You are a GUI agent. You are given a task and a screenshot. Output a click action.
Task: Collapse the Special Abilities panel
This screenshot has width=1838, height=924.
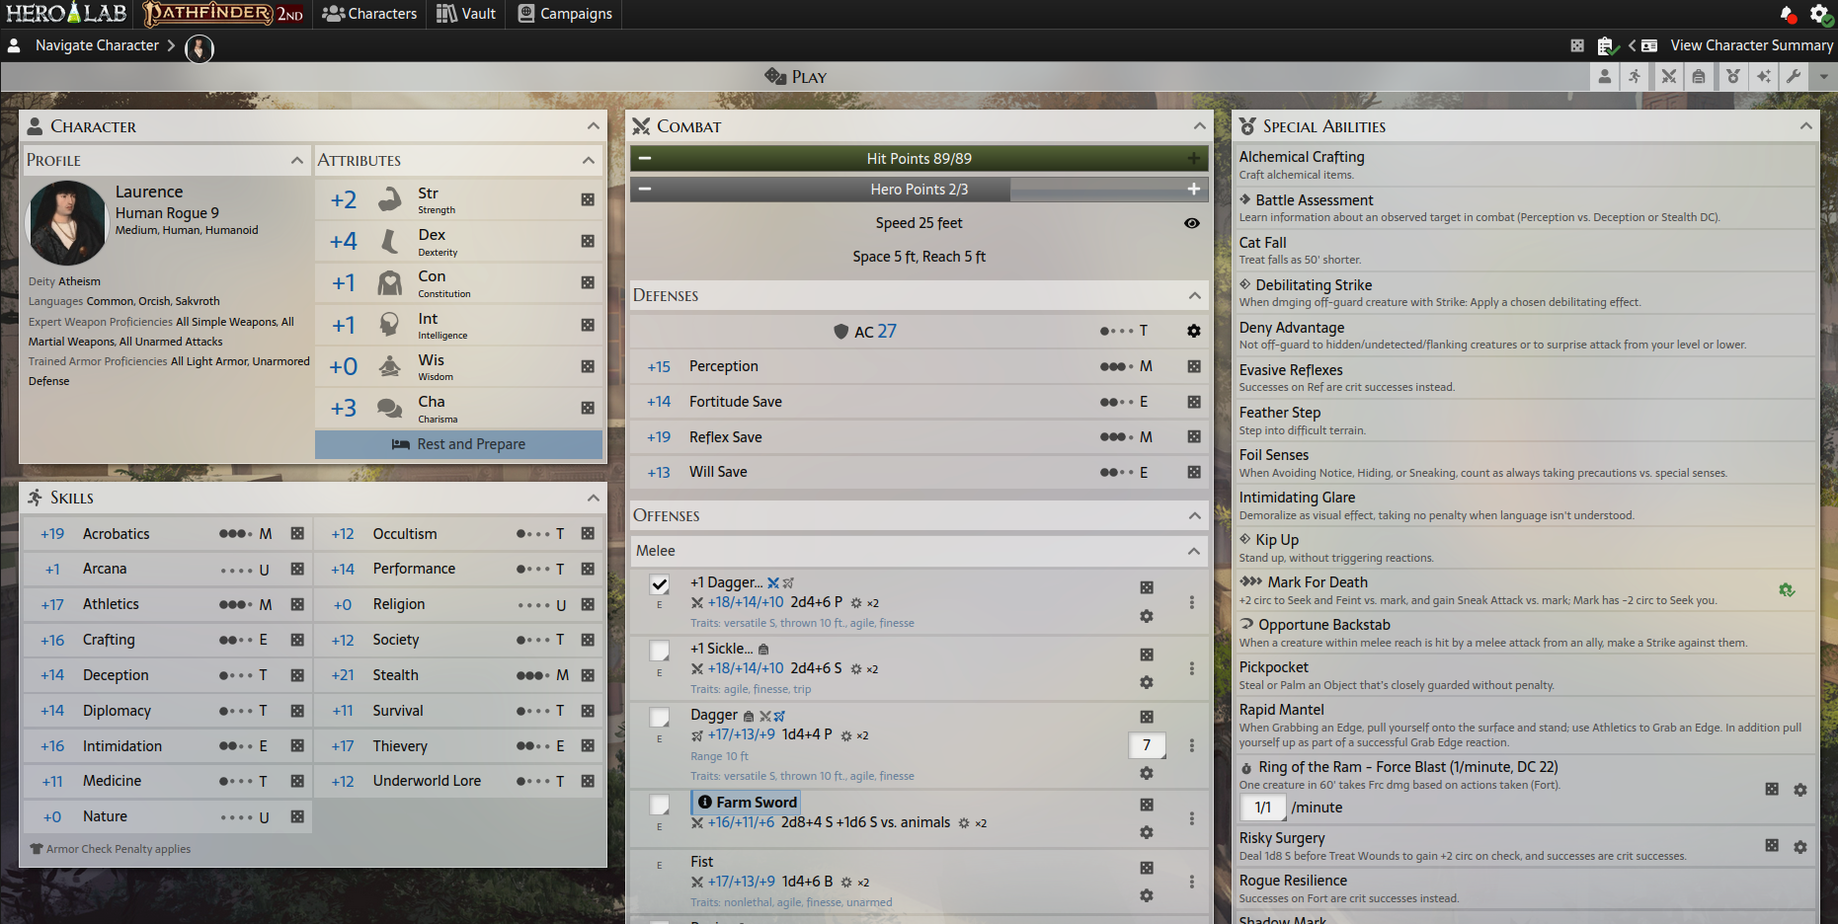pos(1804,126)
